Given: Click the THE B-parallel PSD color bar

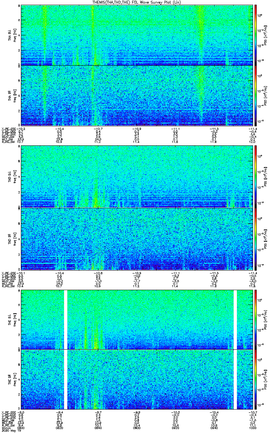Looking at the screenshot, I should click(256, 379).
